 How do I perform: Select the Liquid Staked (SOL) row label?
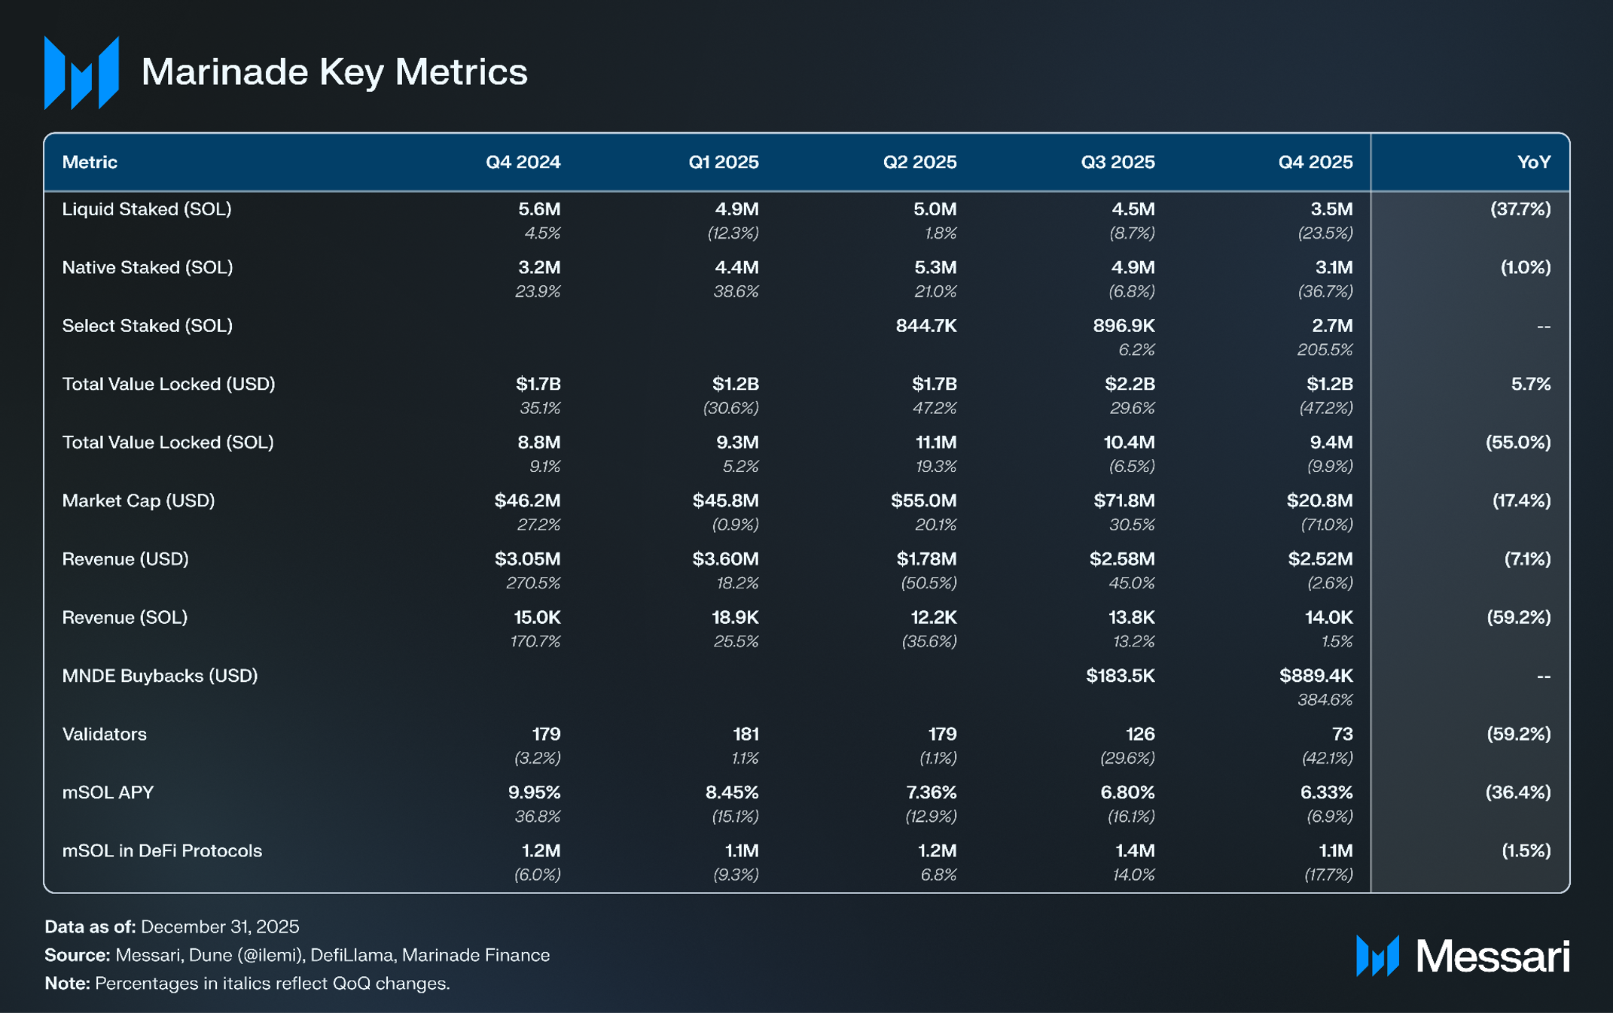tap(147, 209)
